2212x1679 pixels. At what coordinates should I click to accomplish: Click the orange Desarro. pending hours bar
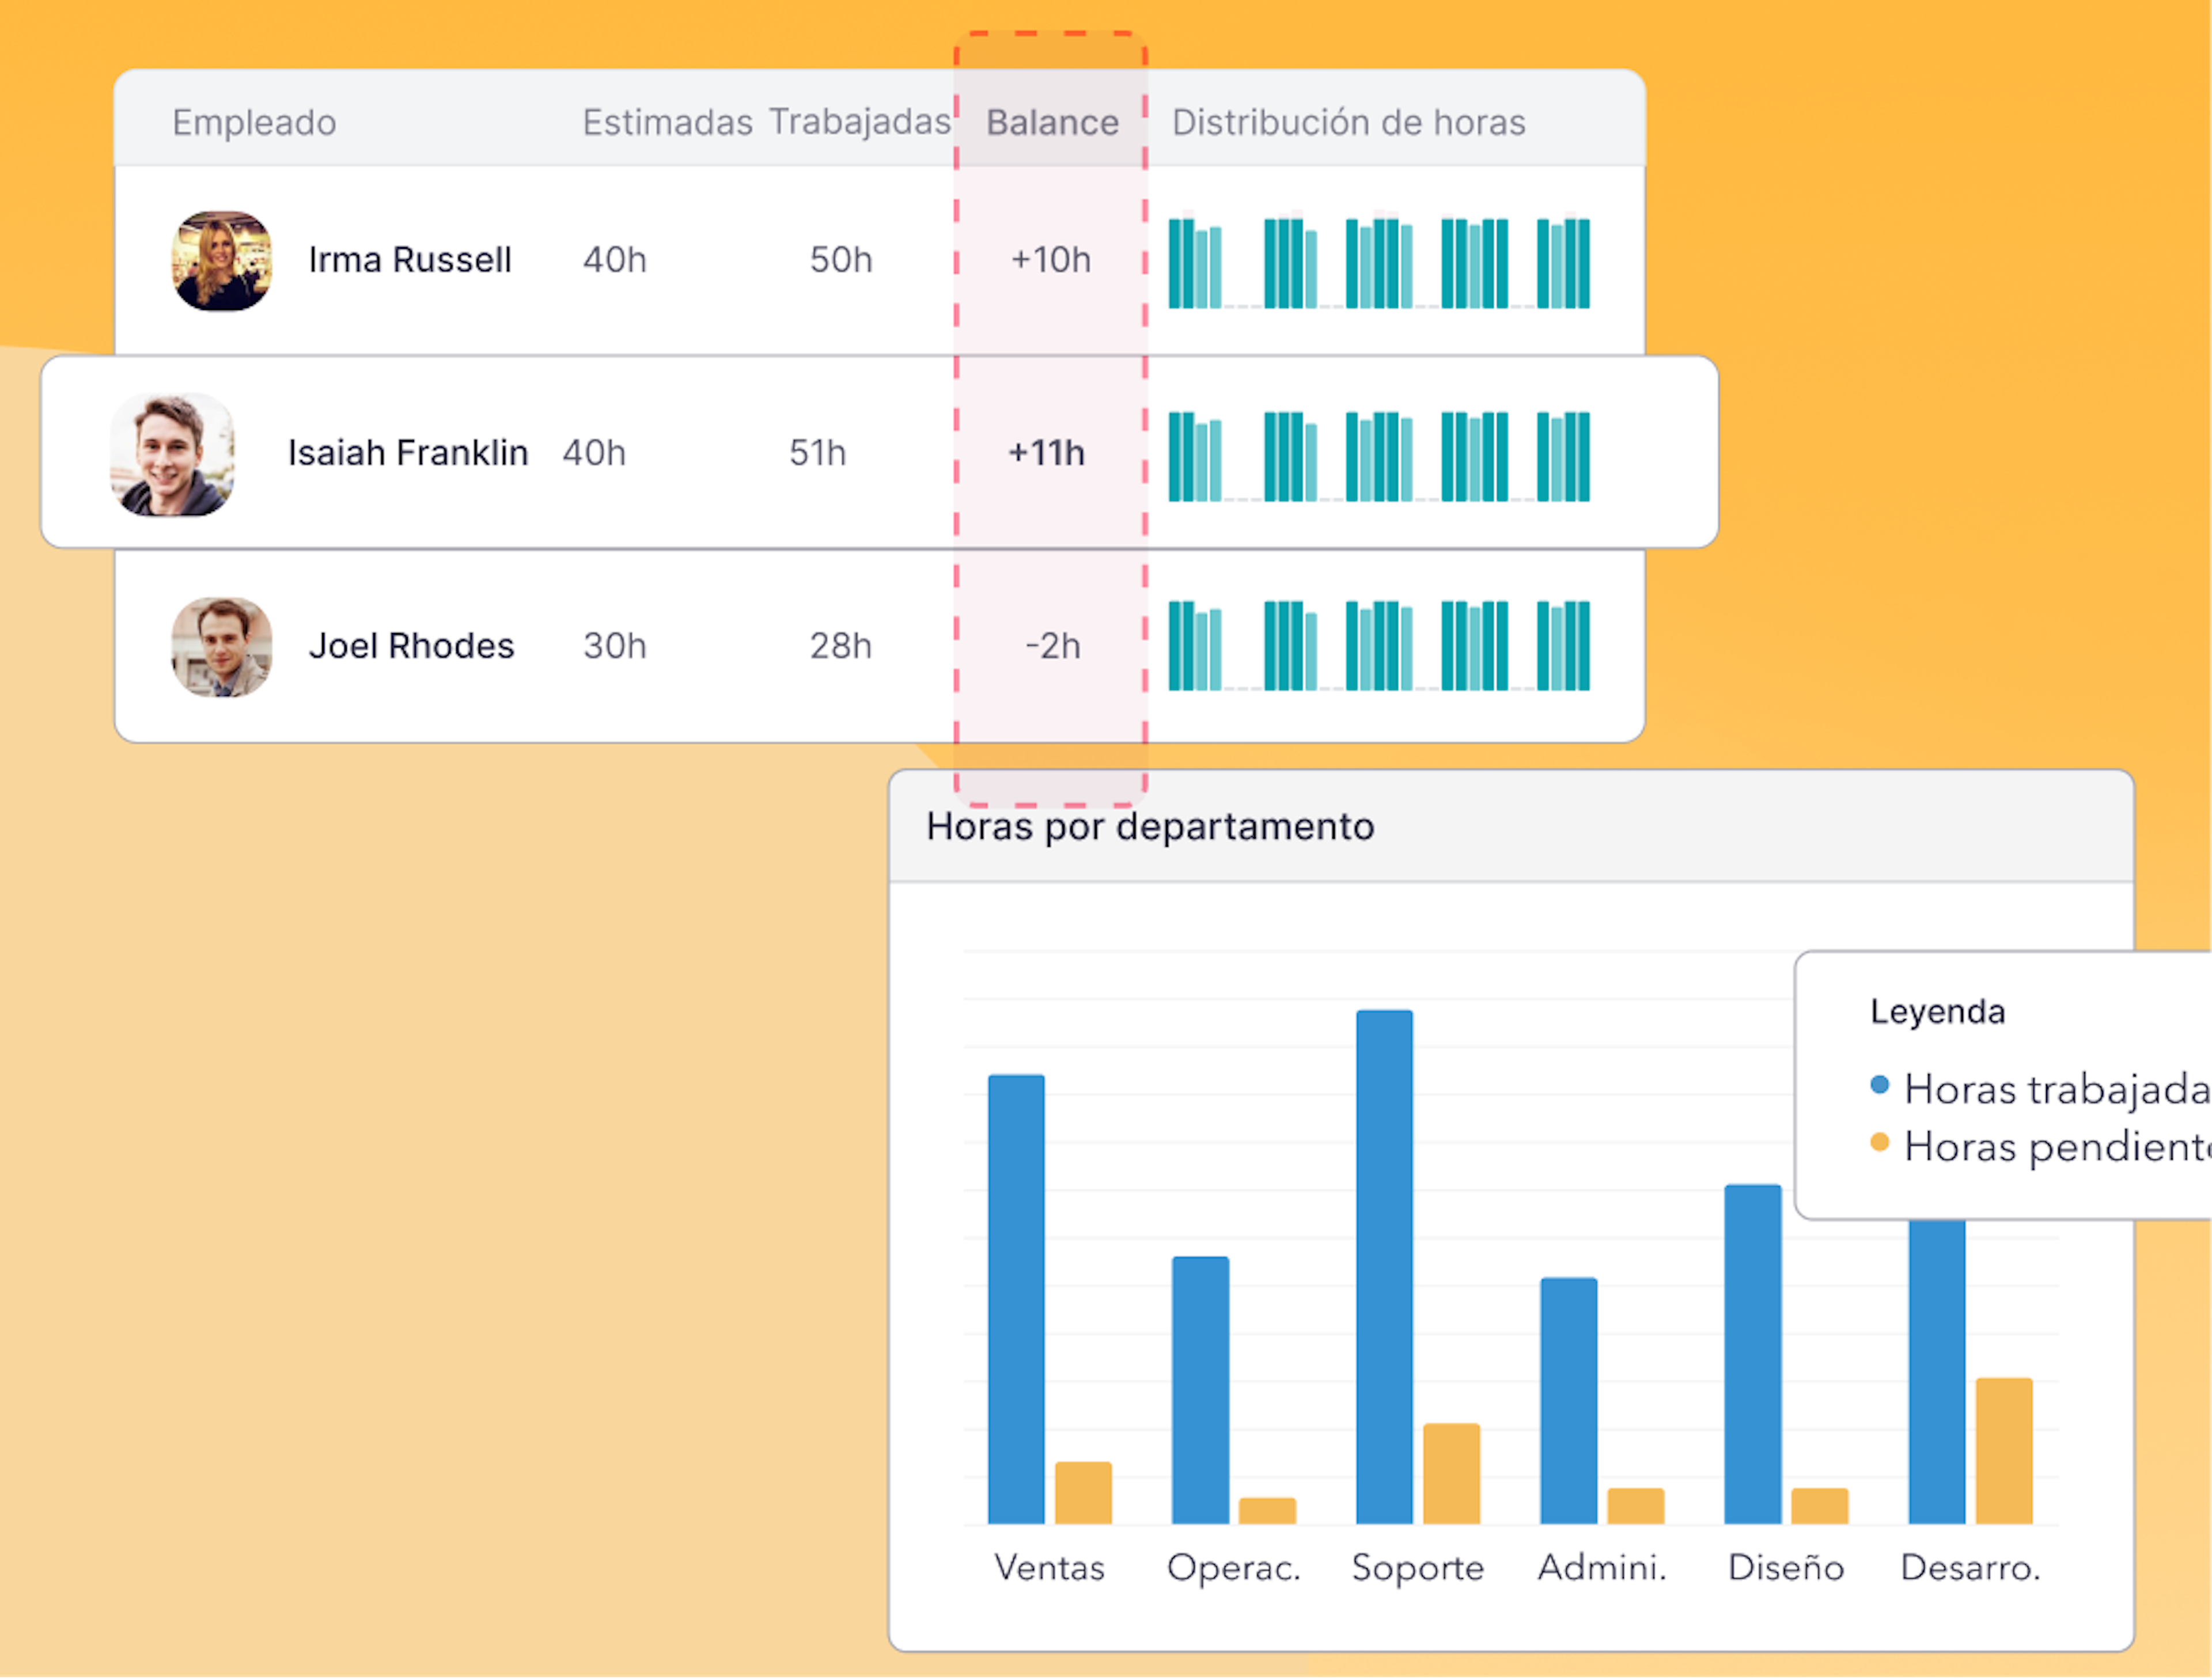[x=2003, y=1450]
